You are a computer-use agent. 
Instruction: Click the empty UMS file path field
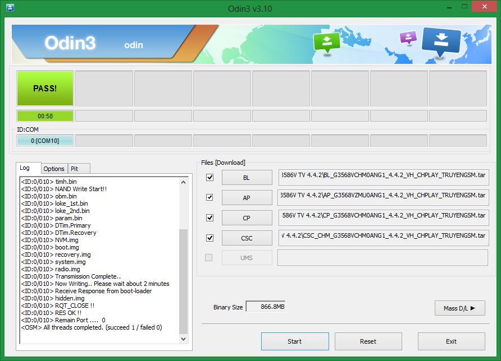coord(383,257)
